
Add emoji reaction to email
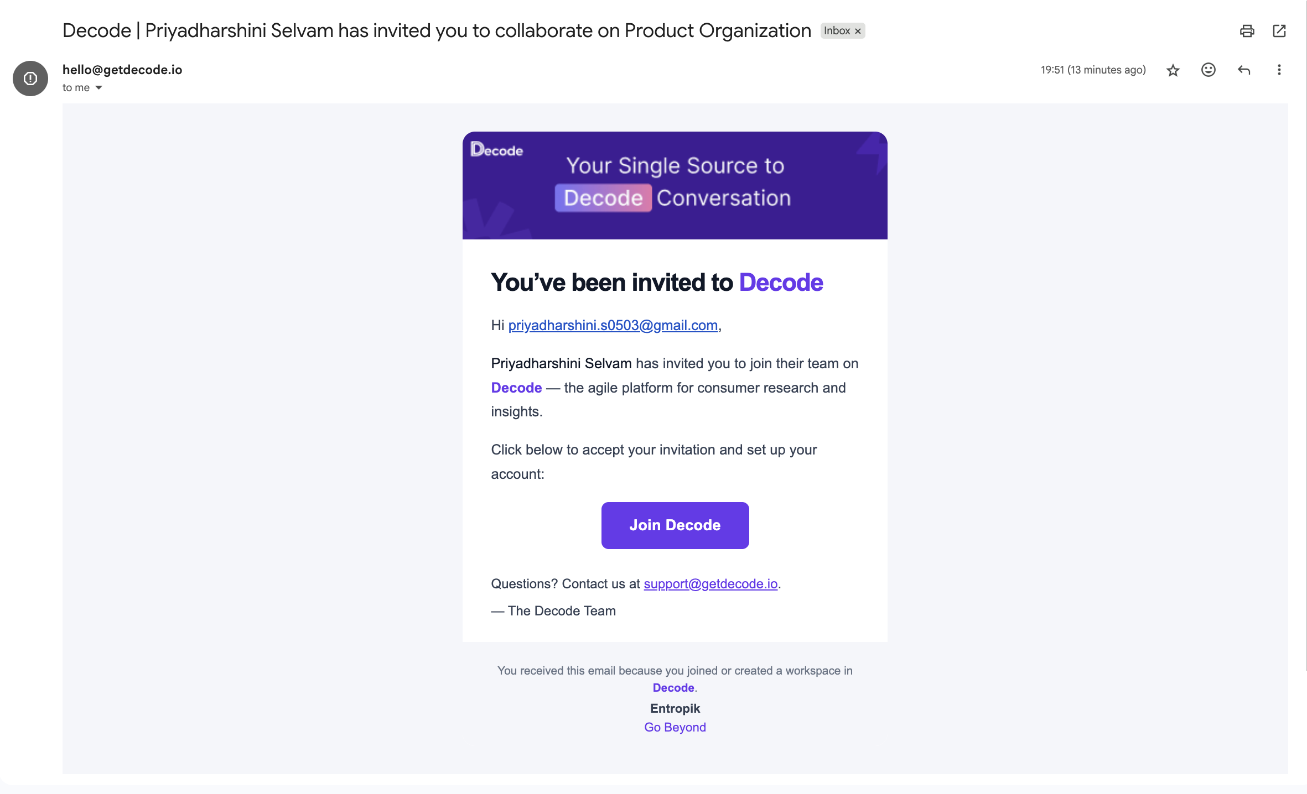(x=1209, y=70)
